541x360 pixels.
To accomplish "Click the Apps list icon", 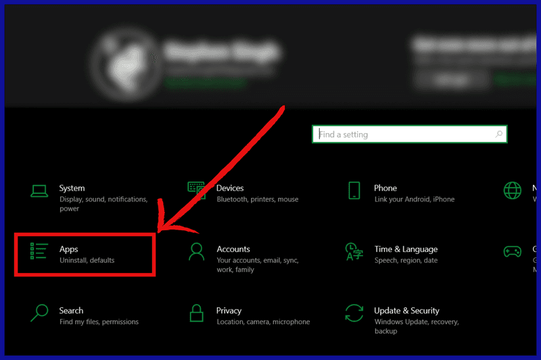I will 39,251.
